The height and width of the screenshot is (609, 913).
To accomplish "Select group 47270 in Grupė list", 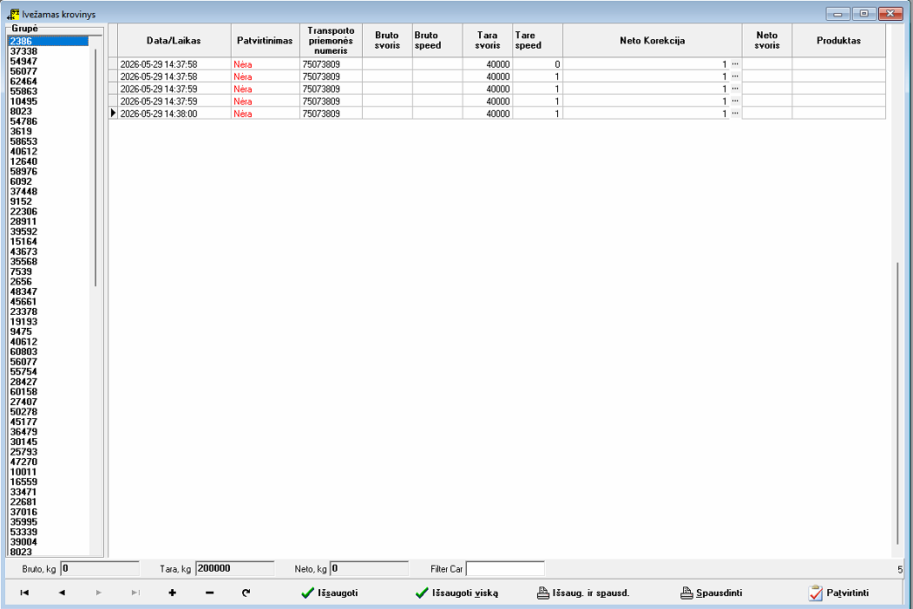I will 49,462.
